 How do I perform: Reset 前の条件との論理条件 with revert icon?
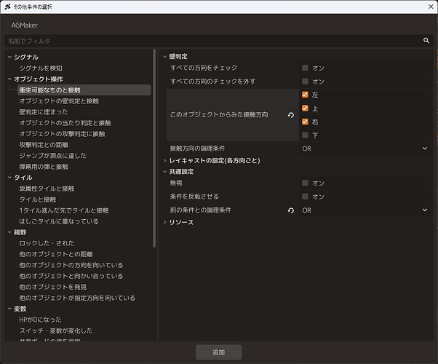coord(291,210)
